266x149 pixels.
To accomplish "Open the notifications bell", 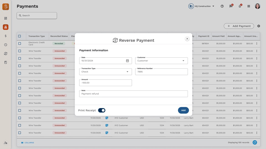I will pyautogui.click(x=240, y=6).
